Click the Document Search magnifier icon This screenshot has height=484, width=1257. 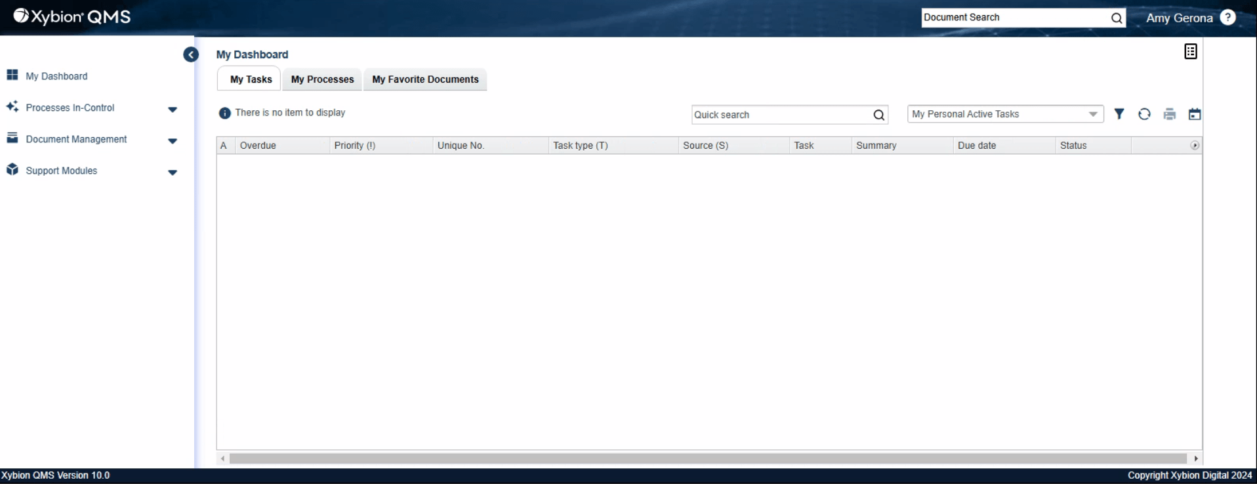(x=1117, y=18)
